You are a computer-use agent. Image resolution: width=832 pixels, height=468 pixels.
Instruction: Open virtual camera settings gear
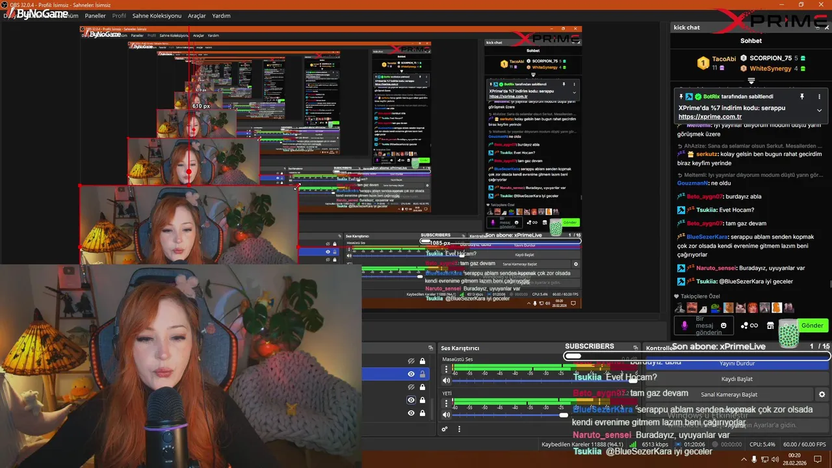822,395
